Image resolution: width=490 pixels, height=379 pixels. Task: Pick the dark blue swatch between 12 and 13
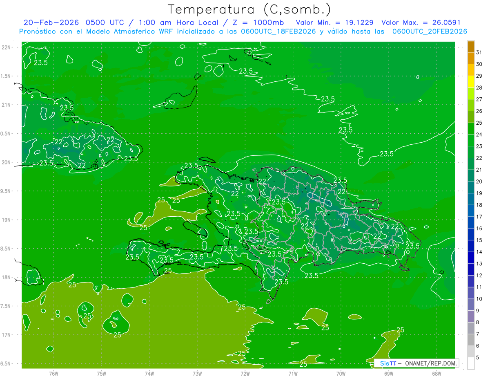tap(471, 270)
